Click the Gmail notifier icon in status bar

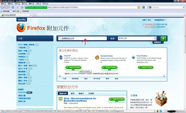(166, 111)
